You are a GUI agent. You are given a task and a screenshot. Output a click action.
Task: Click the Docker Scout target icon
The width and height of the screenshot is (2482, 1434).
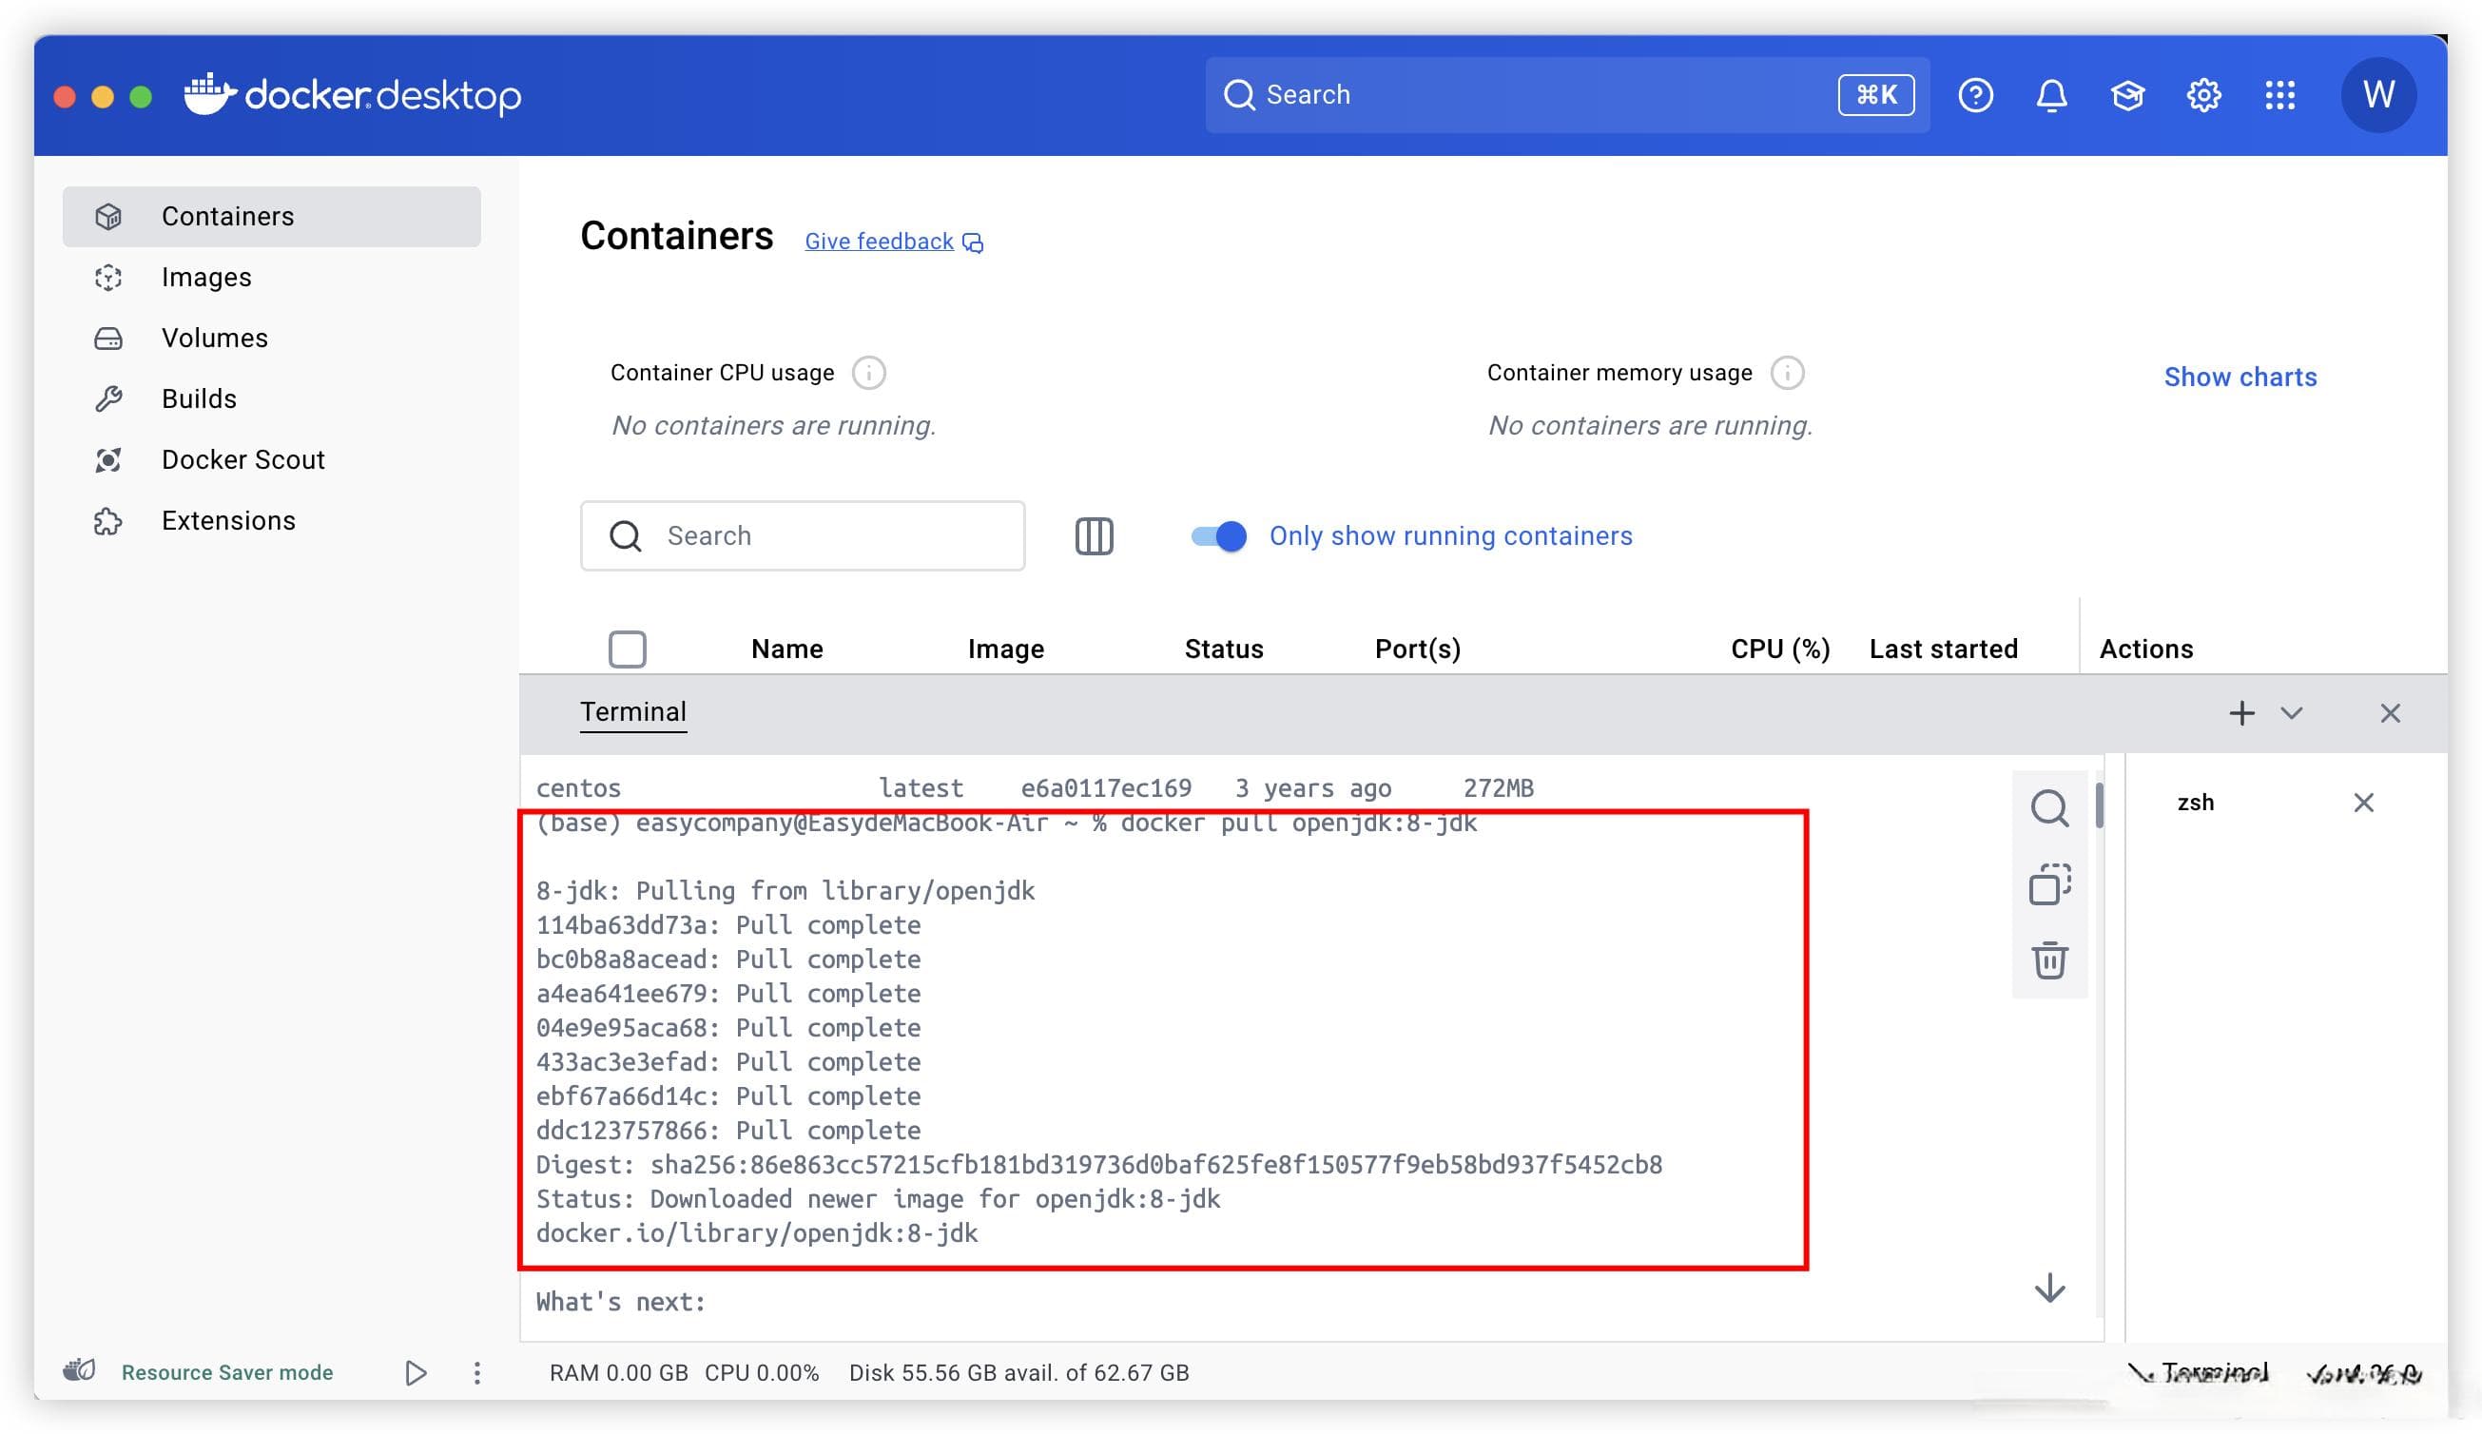tap(108, 460)
